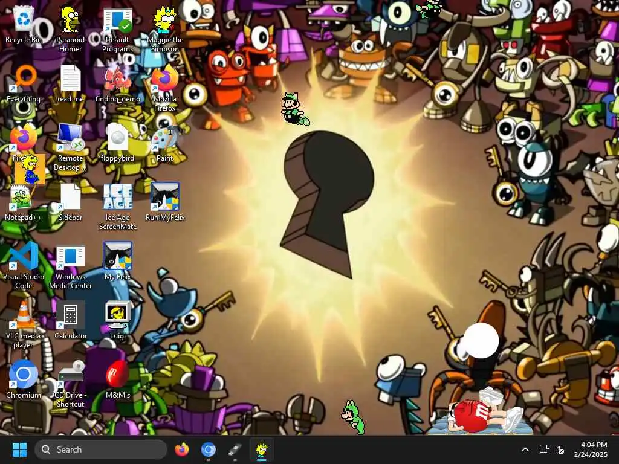Open Chromium from the taskbar
The height and width of the screenshot is (464, 619).
click(208, 449)
